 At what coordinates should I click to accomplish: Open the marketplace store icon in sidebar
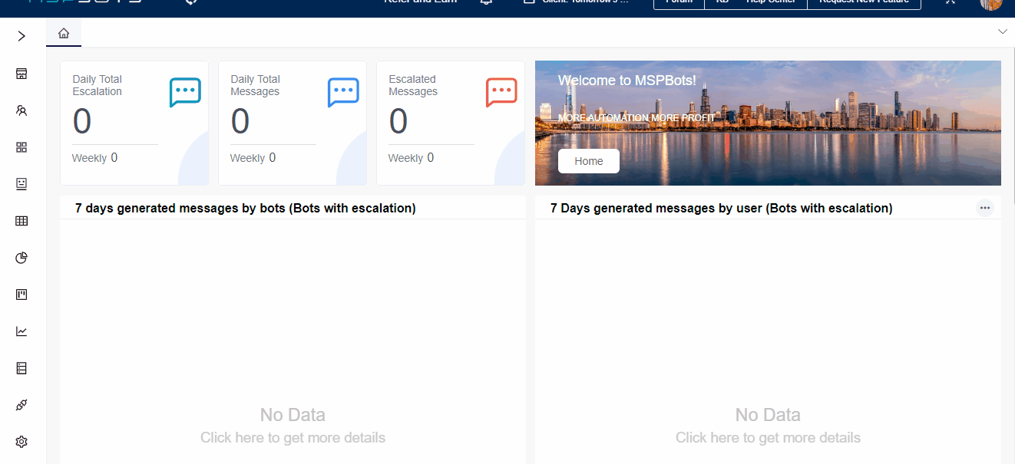[x=21, y=74]
